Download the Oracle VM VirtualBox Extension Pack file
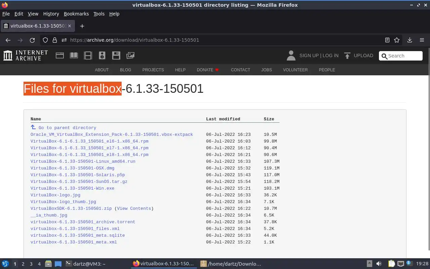The image size is (430, 269). coord(112,134)
